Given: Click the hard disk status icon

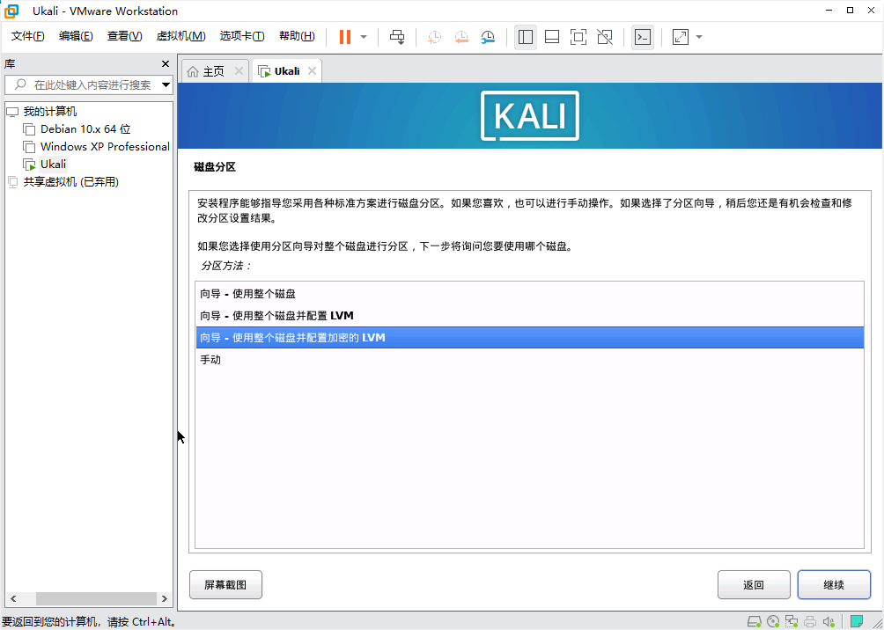Looking at the screenshot, I should tap(755, 621).
